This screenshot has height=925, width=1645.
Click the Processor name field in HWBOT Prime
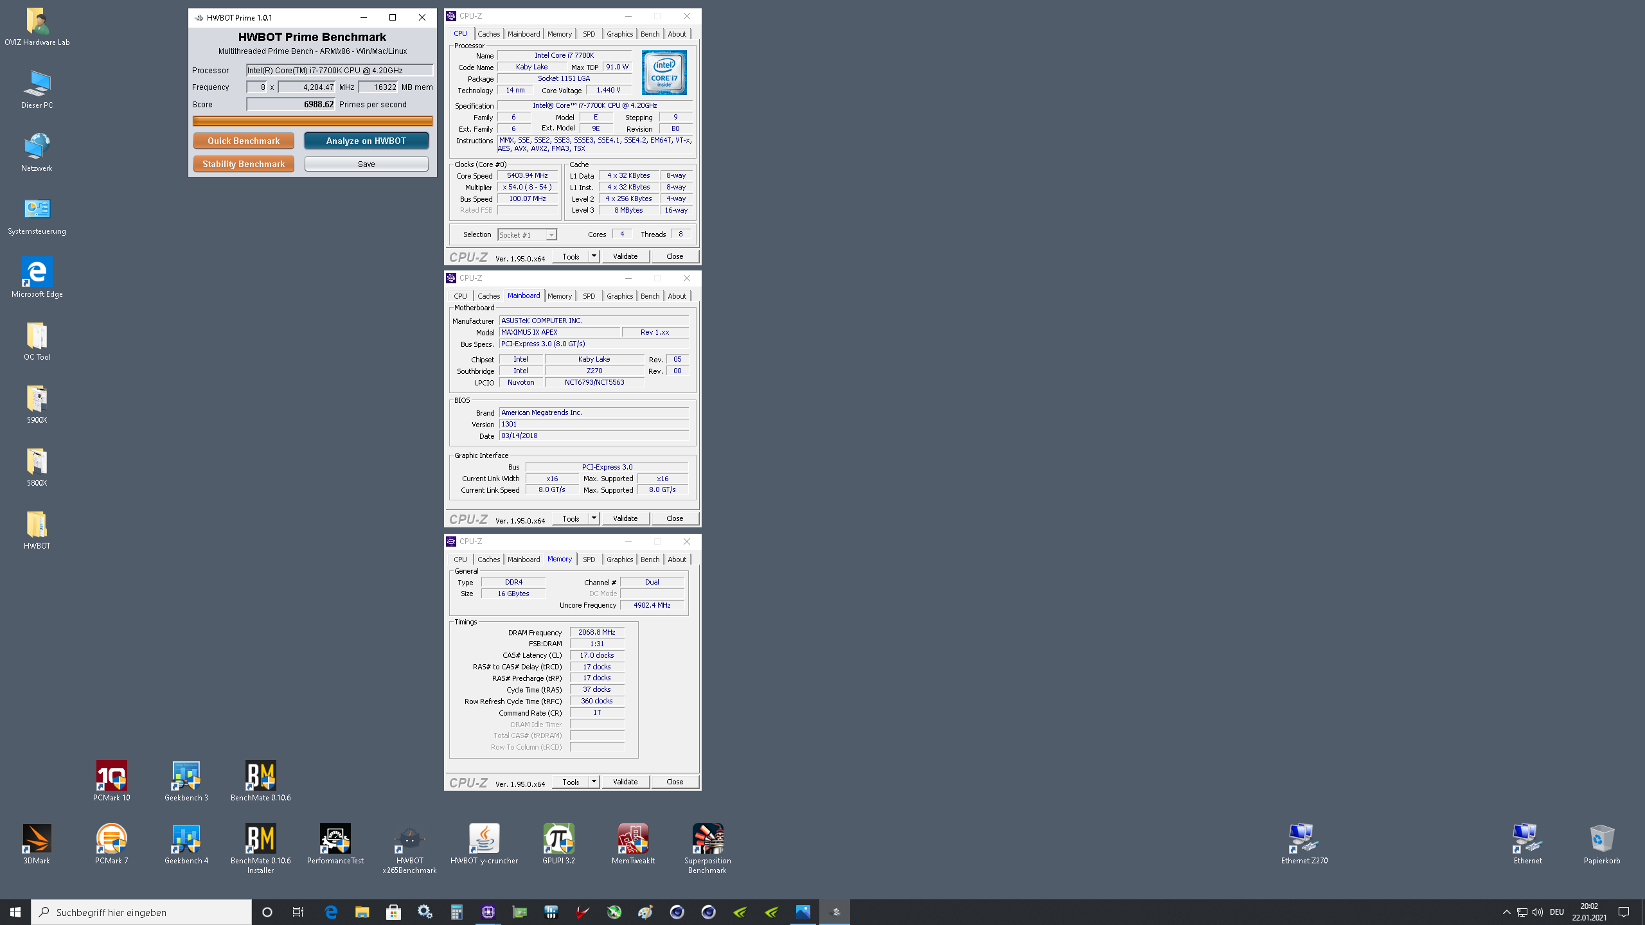[340, 70]
